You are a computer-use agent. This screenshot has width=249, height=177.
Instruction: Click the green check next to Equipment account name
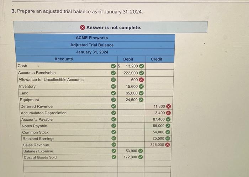113,100
